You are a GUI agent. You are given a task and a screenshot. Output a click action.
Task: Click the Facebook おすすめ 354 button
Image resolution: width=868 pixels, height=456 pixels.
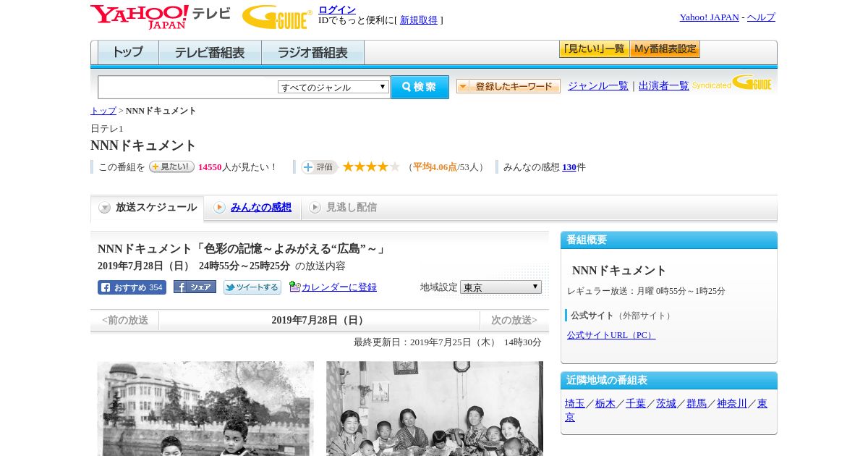[x=132, y=287]
